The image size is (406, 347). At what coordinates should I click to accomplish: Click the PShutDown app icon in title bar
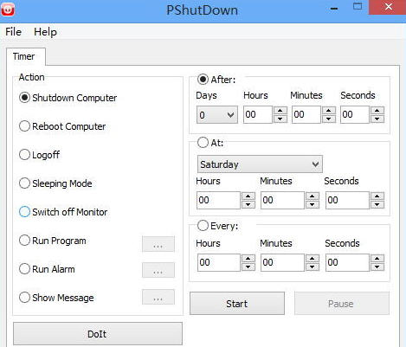coord(8,10)
